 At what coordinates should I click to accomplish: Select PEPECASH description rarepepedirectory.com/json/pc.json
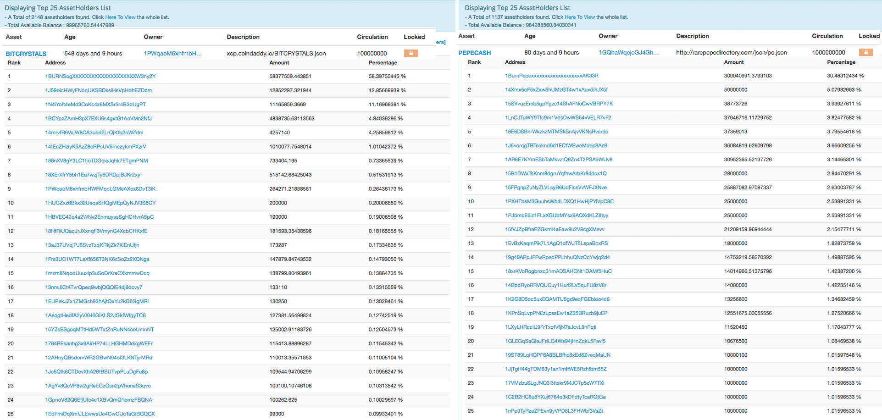[x=732, y=52]
